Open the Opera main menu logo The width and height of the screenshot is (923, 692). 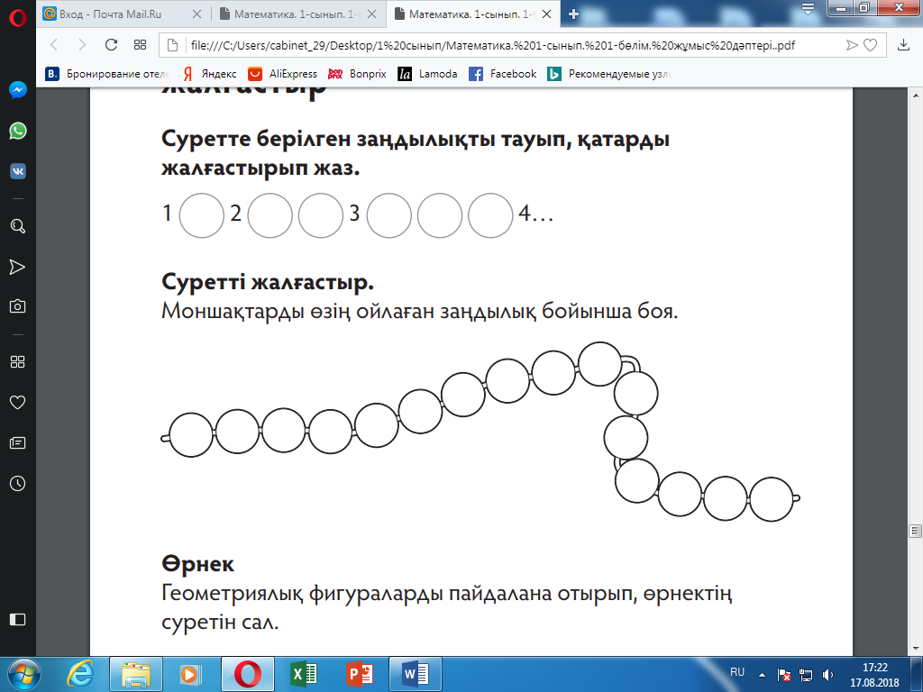click(x=18, y=18)
